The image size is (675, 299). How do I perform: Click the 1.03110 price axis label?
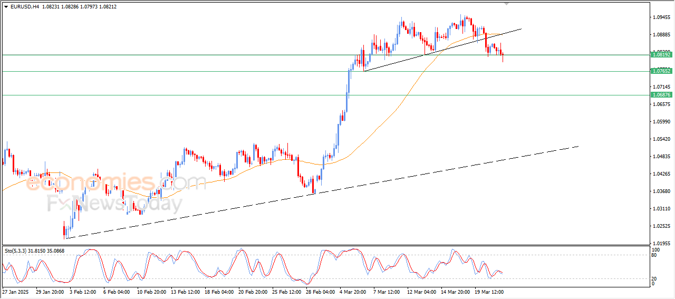coord(661,209)
